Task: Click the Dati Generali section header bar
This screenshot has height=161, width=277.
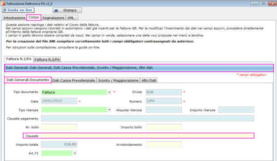Action: tap(139, 68)
